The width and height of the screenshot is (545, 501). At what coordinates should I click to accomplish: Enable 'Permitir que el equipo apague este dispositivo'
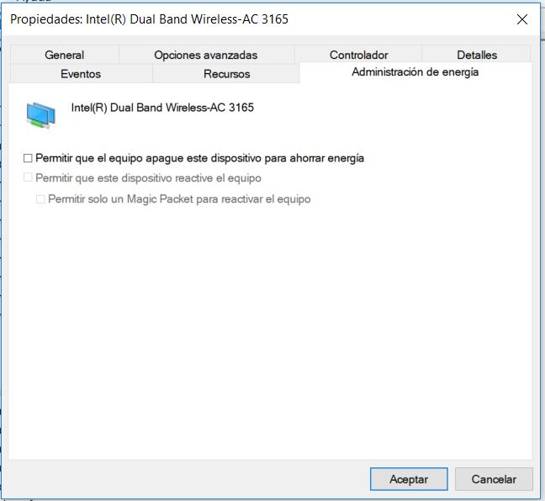coord(28,158)
